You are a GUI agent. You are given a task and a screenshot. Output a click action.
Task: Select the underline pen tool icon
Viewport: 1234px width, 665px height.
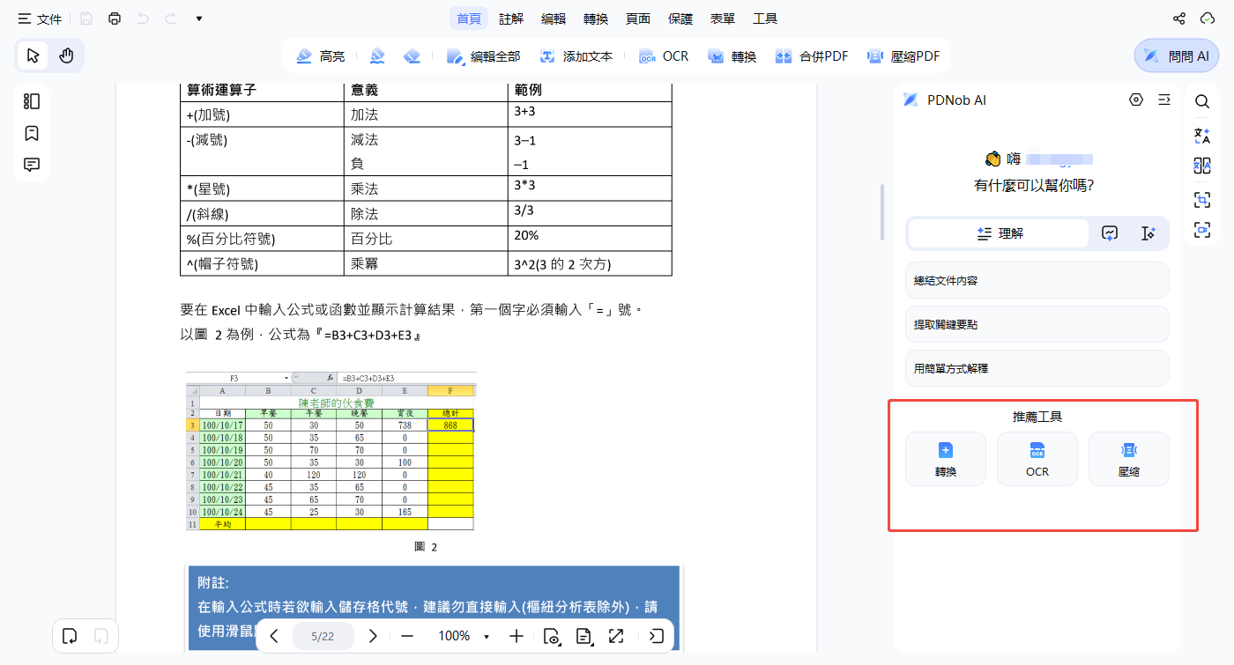pos(377,56)
